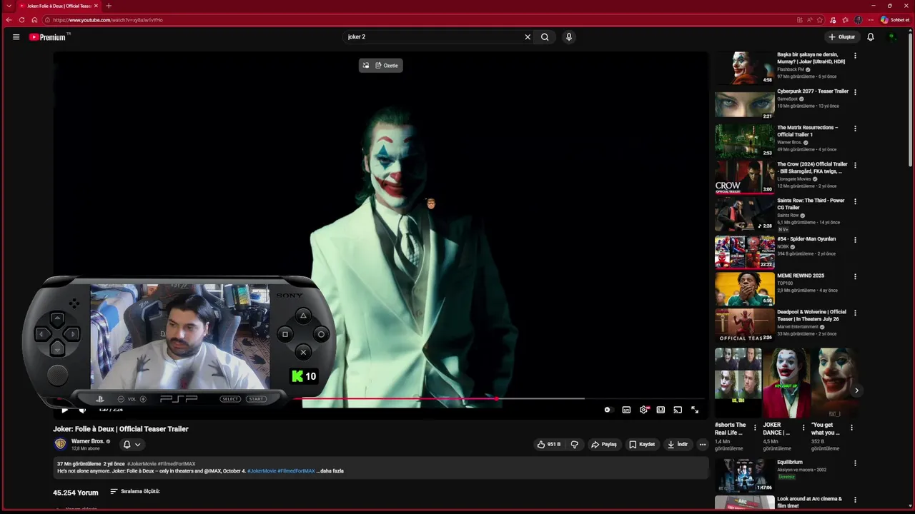Open more actions next to İndir
This screenshot has height=514, width=915.
703,444
